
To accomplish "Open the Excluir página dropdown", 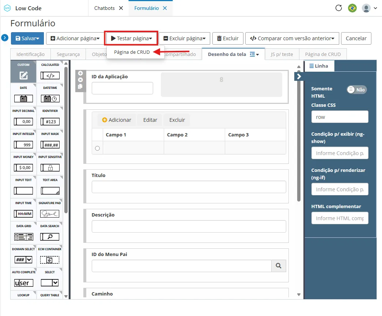I will tap(185, 38).
